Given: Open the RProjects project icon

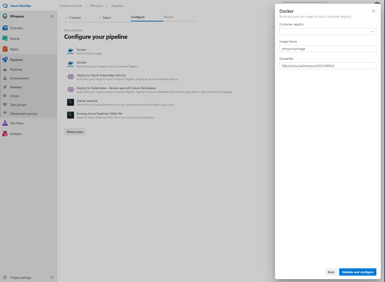Looking at the screenshot, I should pyautogui.click(x=5, y=16).
